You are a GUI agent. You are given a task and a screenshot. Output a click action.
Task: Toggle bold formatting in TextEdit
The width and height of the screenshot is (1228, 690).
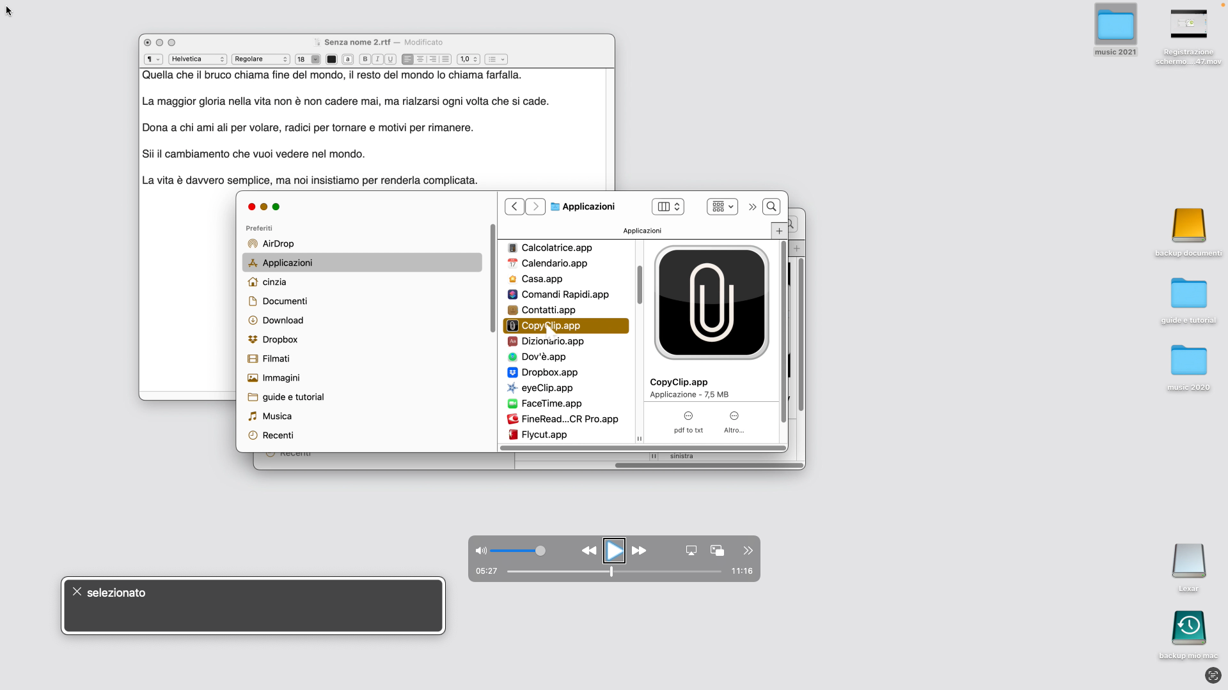[365, 59]
